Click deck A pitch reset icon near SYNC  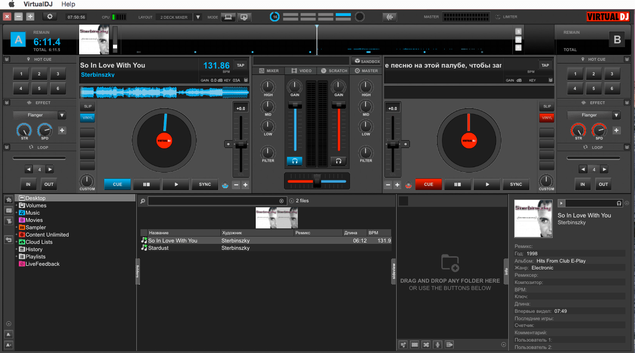coord(225,185)
